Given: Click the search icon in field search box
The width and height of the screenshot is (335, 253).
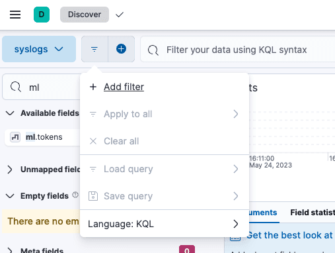Looking at the screenshot, I should (x=16, y=87).
